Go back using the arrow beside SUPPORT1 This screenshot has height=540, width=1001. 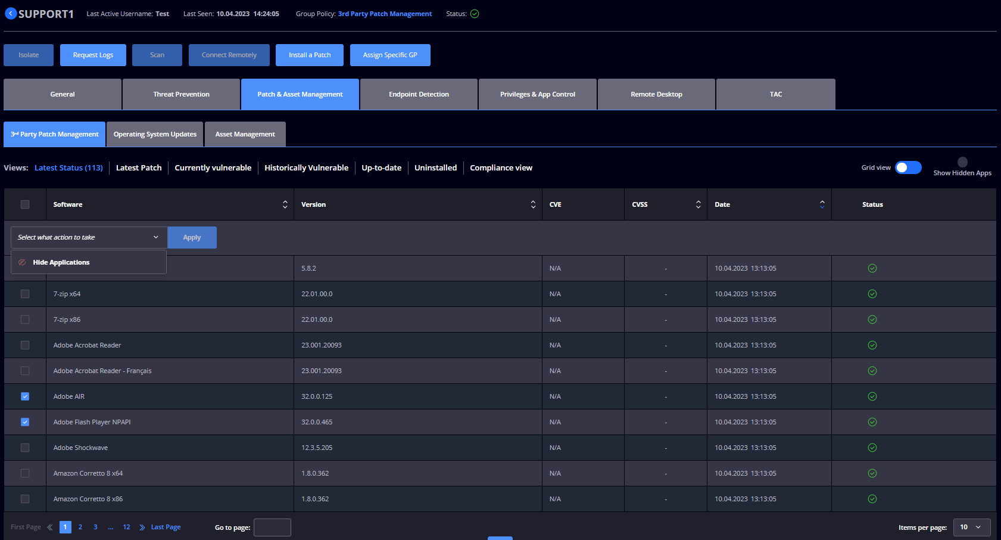(11, 14)
